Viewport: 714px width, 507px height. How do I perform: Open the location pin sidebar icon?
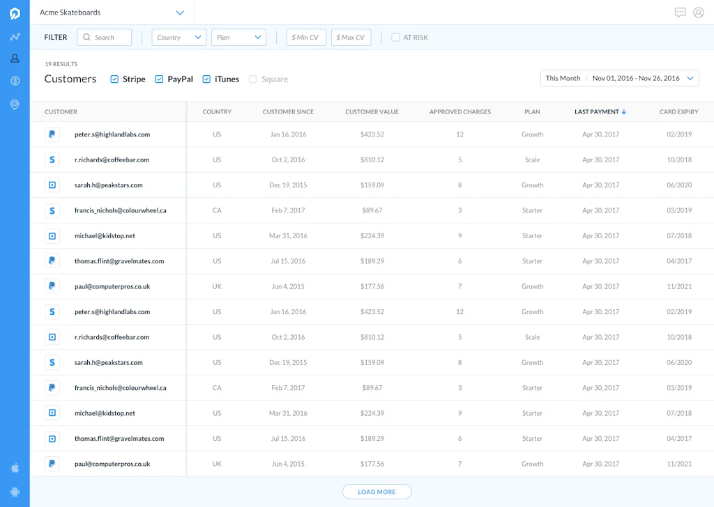[x=15, y=104]
